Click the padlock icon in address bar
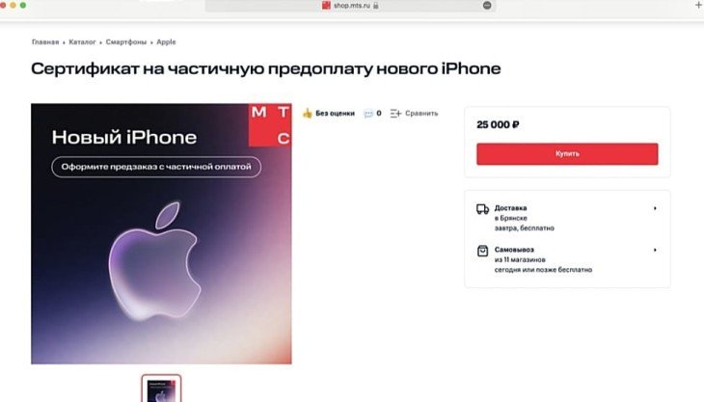 tap(376, 6)
